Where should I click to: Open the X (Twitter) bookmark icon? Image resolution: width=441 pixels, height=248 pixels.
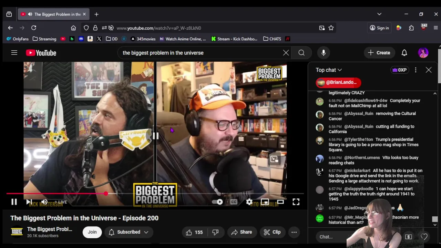(99, 39)
